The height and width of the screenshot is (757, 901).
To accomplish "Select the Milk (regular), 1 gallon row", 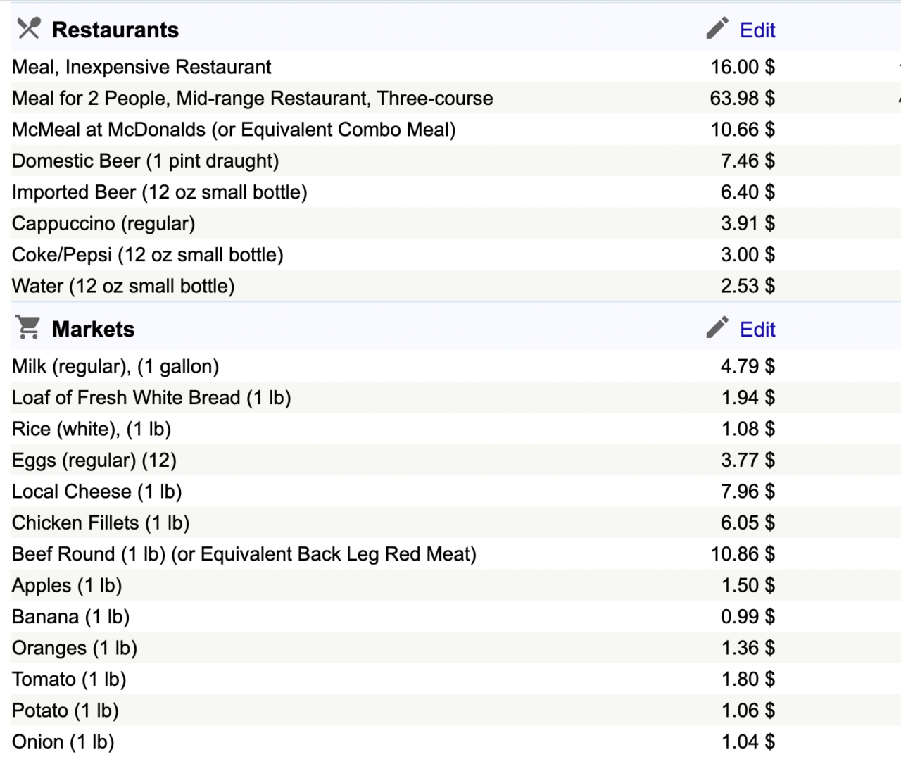I will [115, 366].
